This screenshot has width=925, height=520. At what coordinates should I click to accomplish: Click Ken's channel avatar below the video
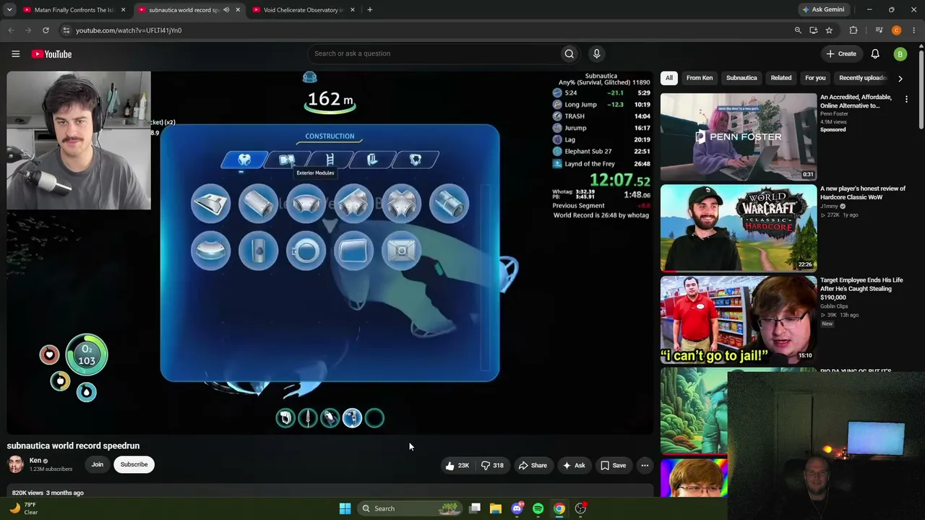(15, 464)
